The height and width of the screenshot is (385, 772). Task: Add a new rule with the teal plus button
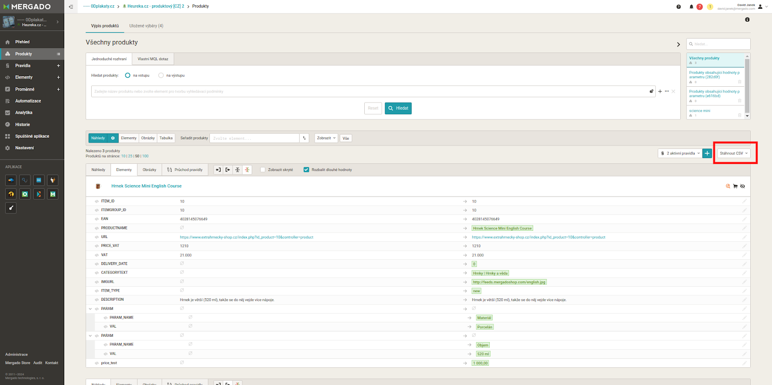click(707, 153)
